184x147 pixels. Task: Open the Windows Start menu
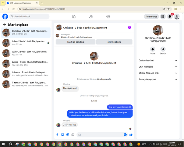pyautogui.click(x=3, y=144)
